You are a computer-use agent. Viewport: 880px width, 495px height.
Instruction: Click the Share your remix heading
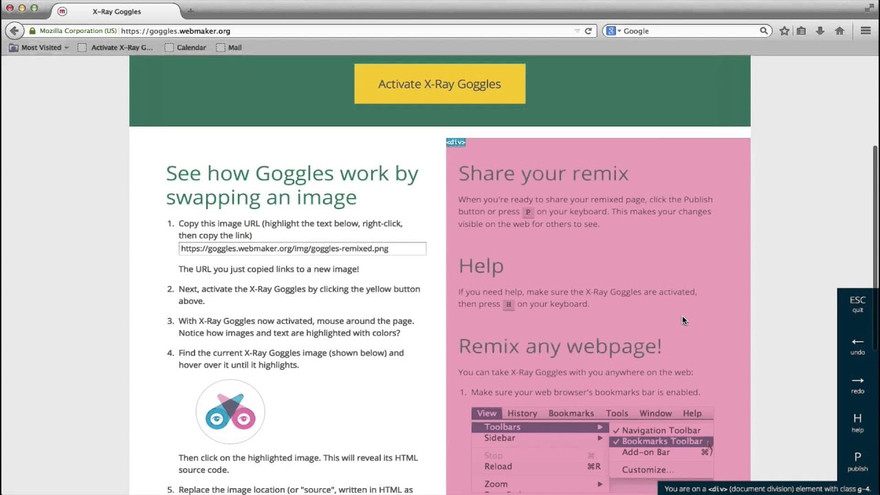point(543,173)
